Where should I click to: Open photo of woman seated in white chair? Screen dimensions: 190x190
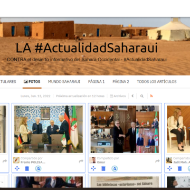[178, 129]
